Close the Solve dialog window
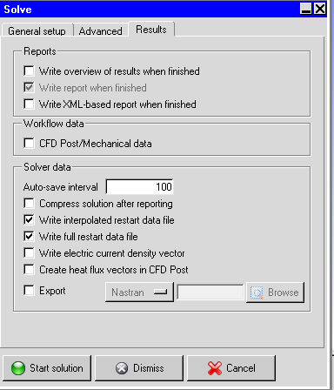 pos(320,9)
